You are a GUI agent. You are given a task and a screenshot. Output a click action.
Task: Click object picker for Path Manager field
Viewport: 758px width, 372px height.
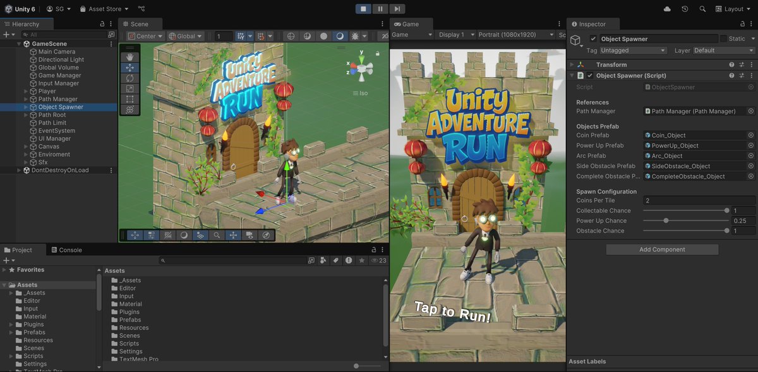point(751,111)
